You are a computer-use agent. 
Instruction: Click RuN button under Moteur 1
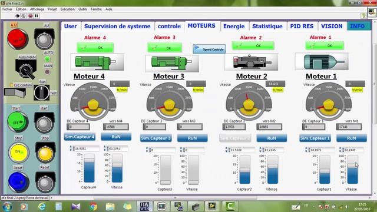coord(352,138)
